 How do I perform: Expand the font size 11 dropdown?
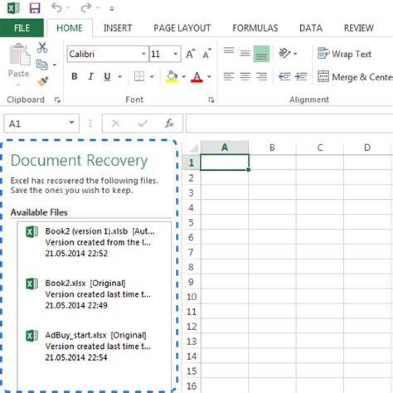[x=176, y=54]
